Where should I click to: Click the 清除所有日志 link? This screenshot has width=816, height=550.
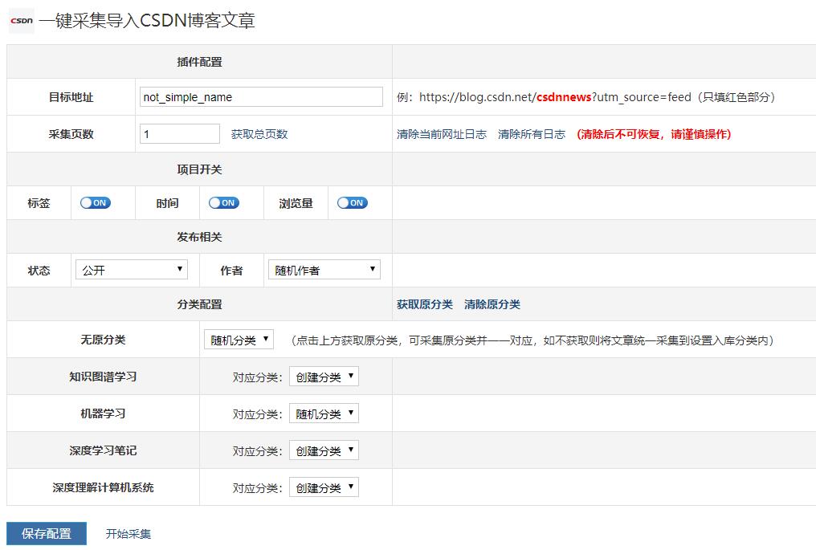tap(532, 134)
